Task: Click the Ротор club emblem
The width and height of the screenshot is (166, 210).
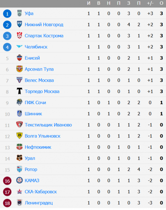Action: pos(19,169)
